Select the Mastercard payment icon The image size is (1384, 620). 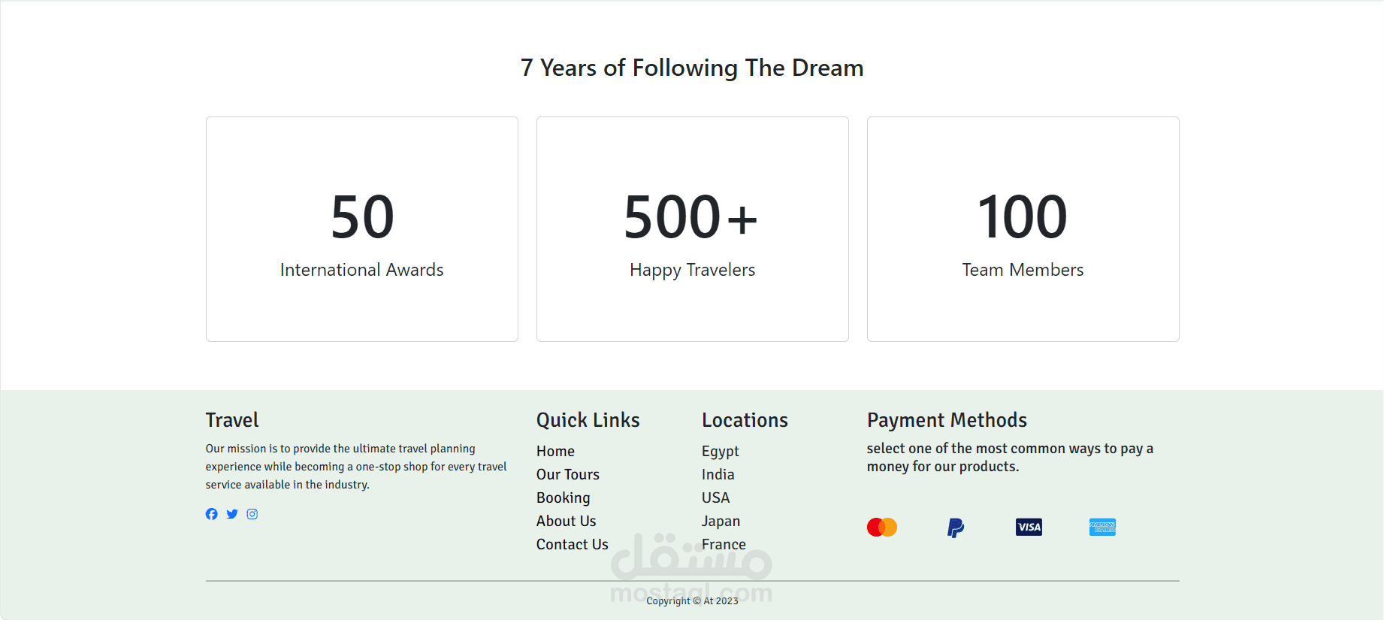tap(881, 528)
